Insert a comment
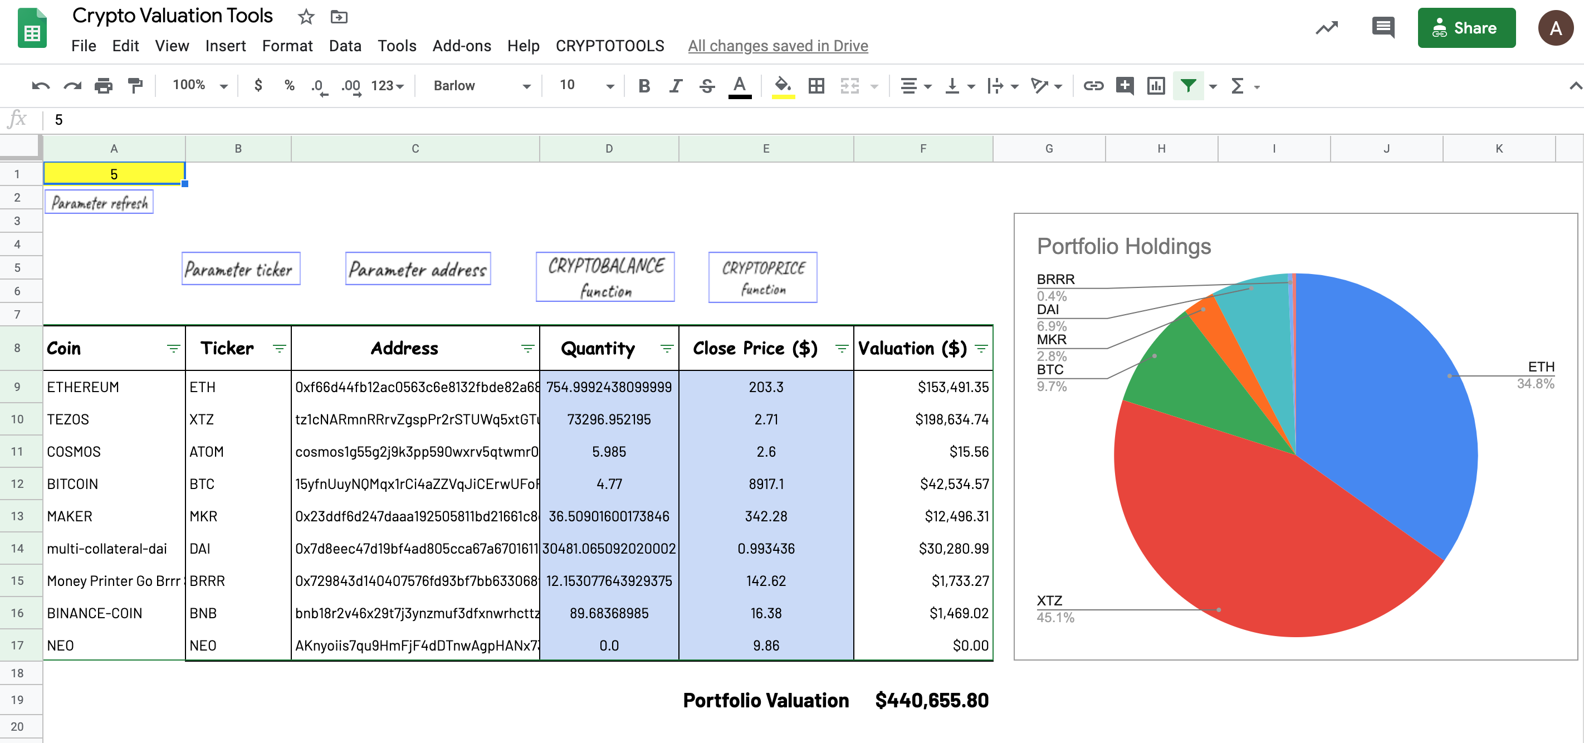 (1125, 86)
